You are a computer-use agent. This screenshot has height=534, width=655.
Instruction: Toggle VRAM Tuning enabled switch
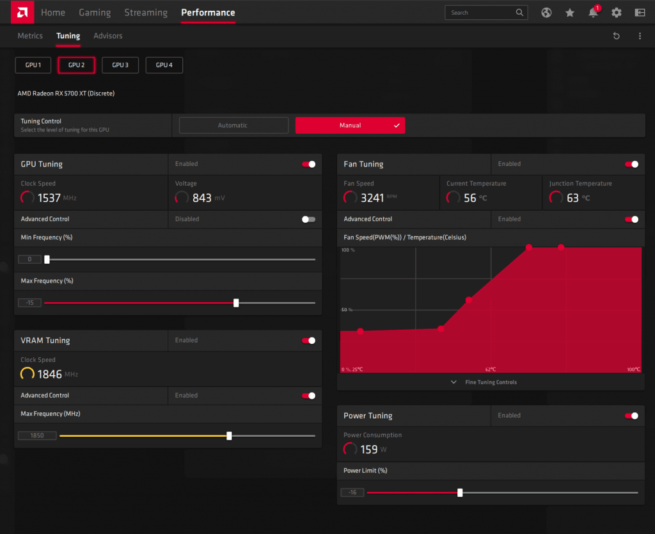click(x=309, y=341)
